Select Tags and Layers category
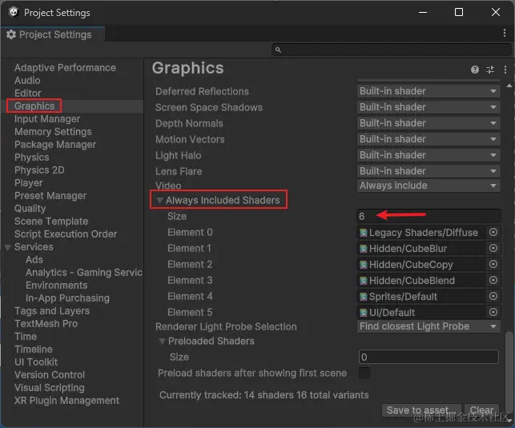Viewport: 515px width, 428px height. [52, 311]
